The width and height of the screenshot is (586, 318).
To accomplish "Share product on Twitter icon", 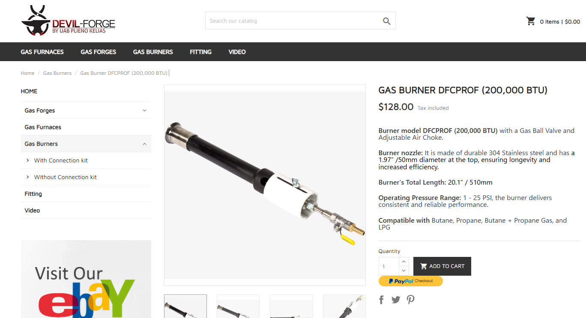I will click(396, 300).
